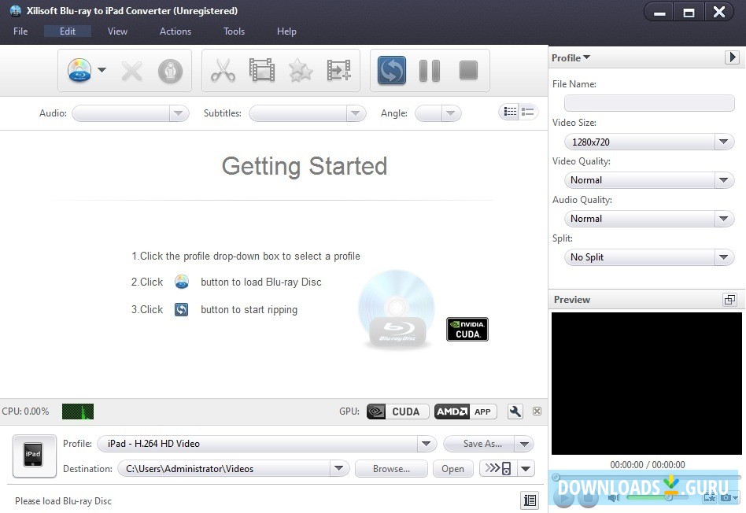Mute the preview audio
746x513 pixels.
(x=614, y=497)
